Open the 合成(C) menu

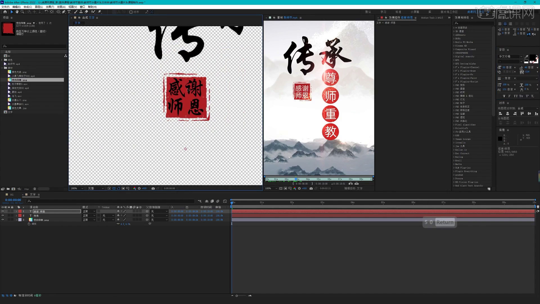click(x=28, y=7)
